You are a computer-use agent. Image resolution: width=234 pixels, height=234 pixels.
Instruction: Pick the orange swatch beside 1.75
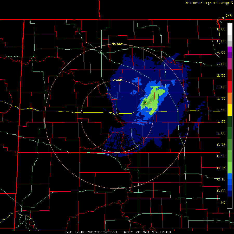(230, 99)
